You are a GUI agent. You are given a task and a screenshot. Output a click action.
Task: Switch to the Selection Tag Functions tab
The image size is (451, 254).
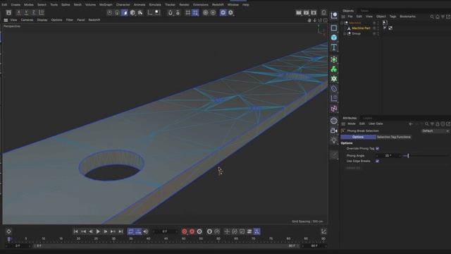point(393,137)
